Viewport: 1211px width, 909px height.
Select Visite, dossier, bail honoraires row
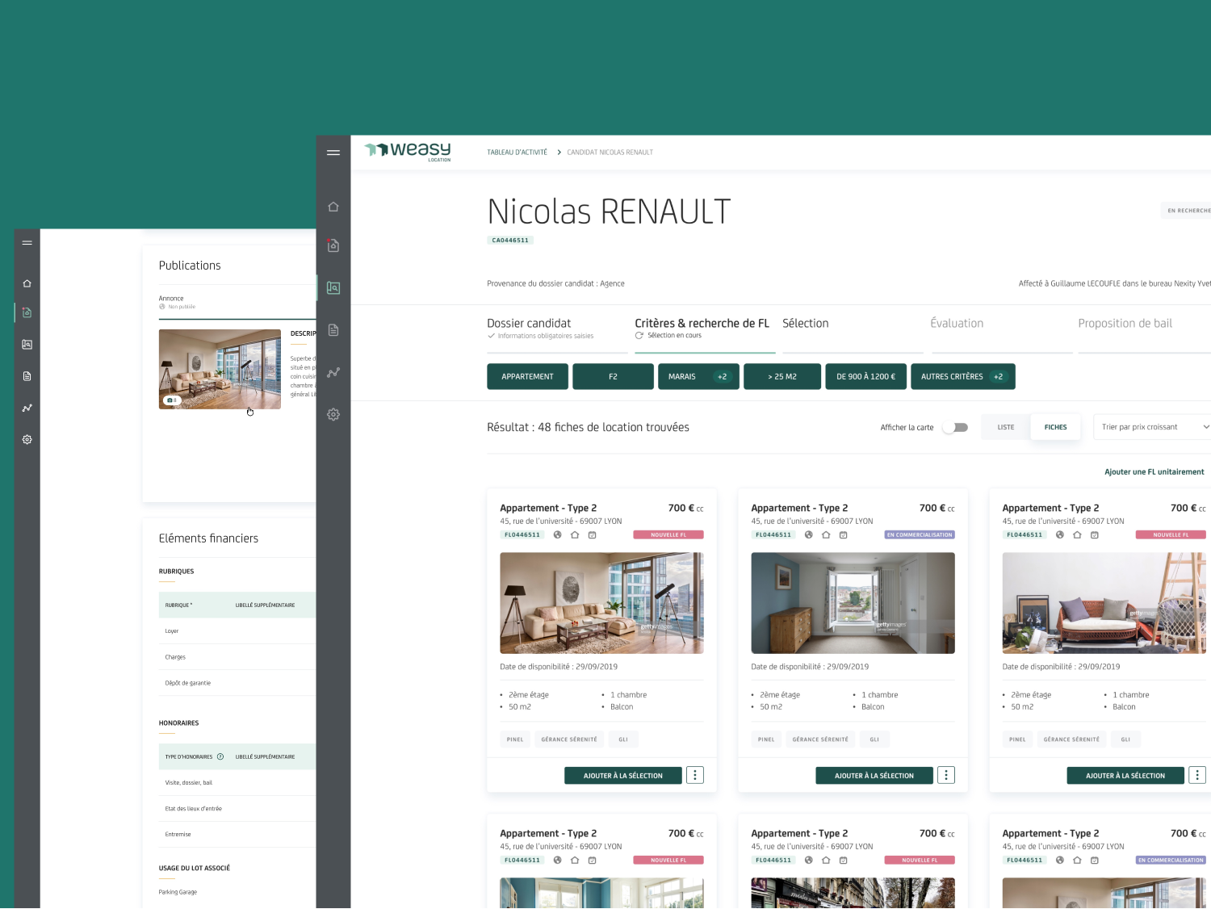[x=237, y=782]
